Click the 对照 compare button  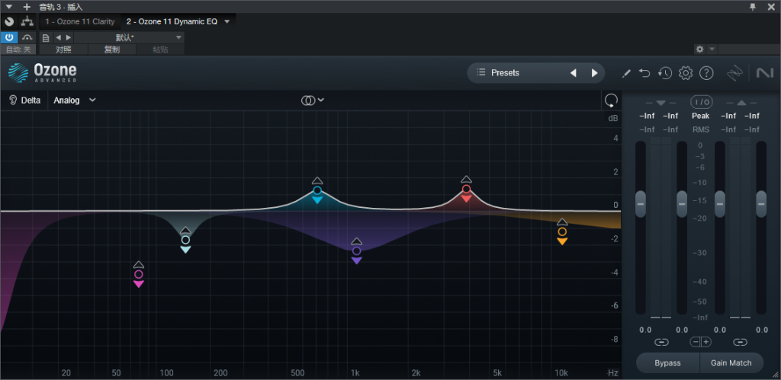pos(63,49)
